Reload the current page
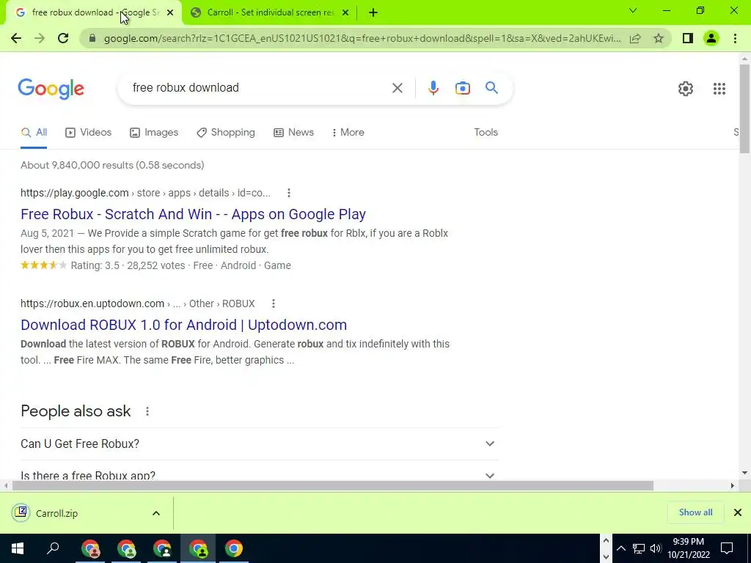 click(63, 38)
